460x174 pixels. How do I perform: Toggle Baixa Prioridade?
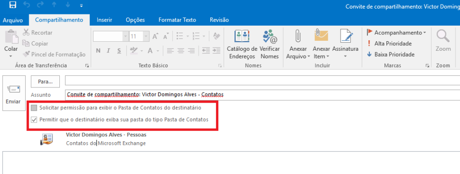390,54
